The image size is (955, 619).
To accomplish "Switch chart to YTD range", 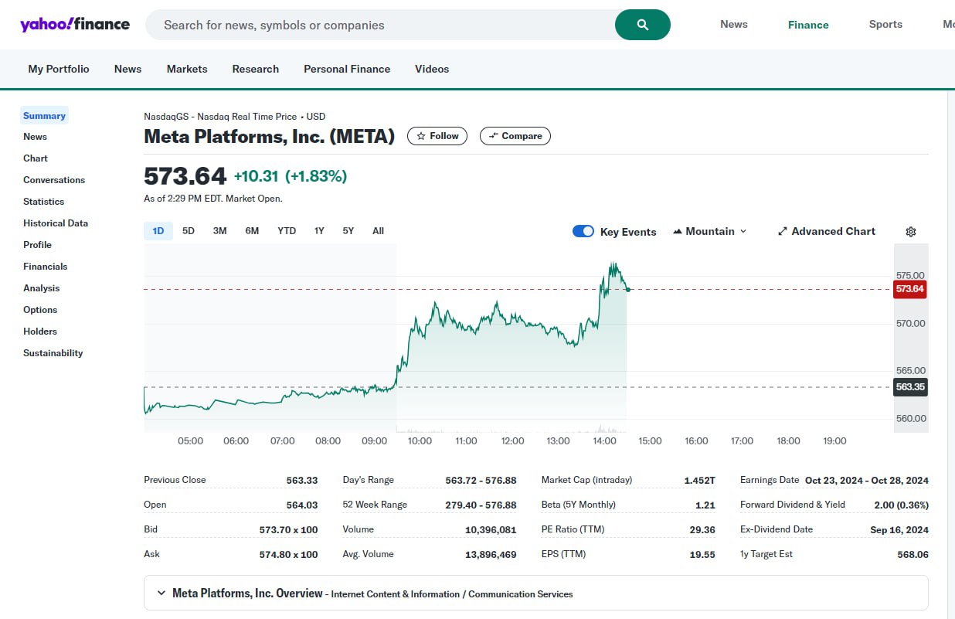I will pyautogui.click(x=287, y=231).
